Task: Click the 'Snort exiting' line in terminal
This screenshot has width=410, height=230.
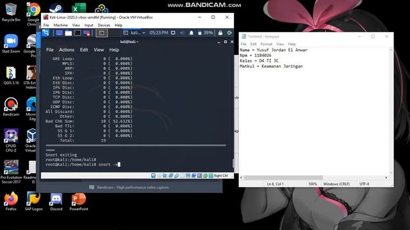Action: point(61,155)
